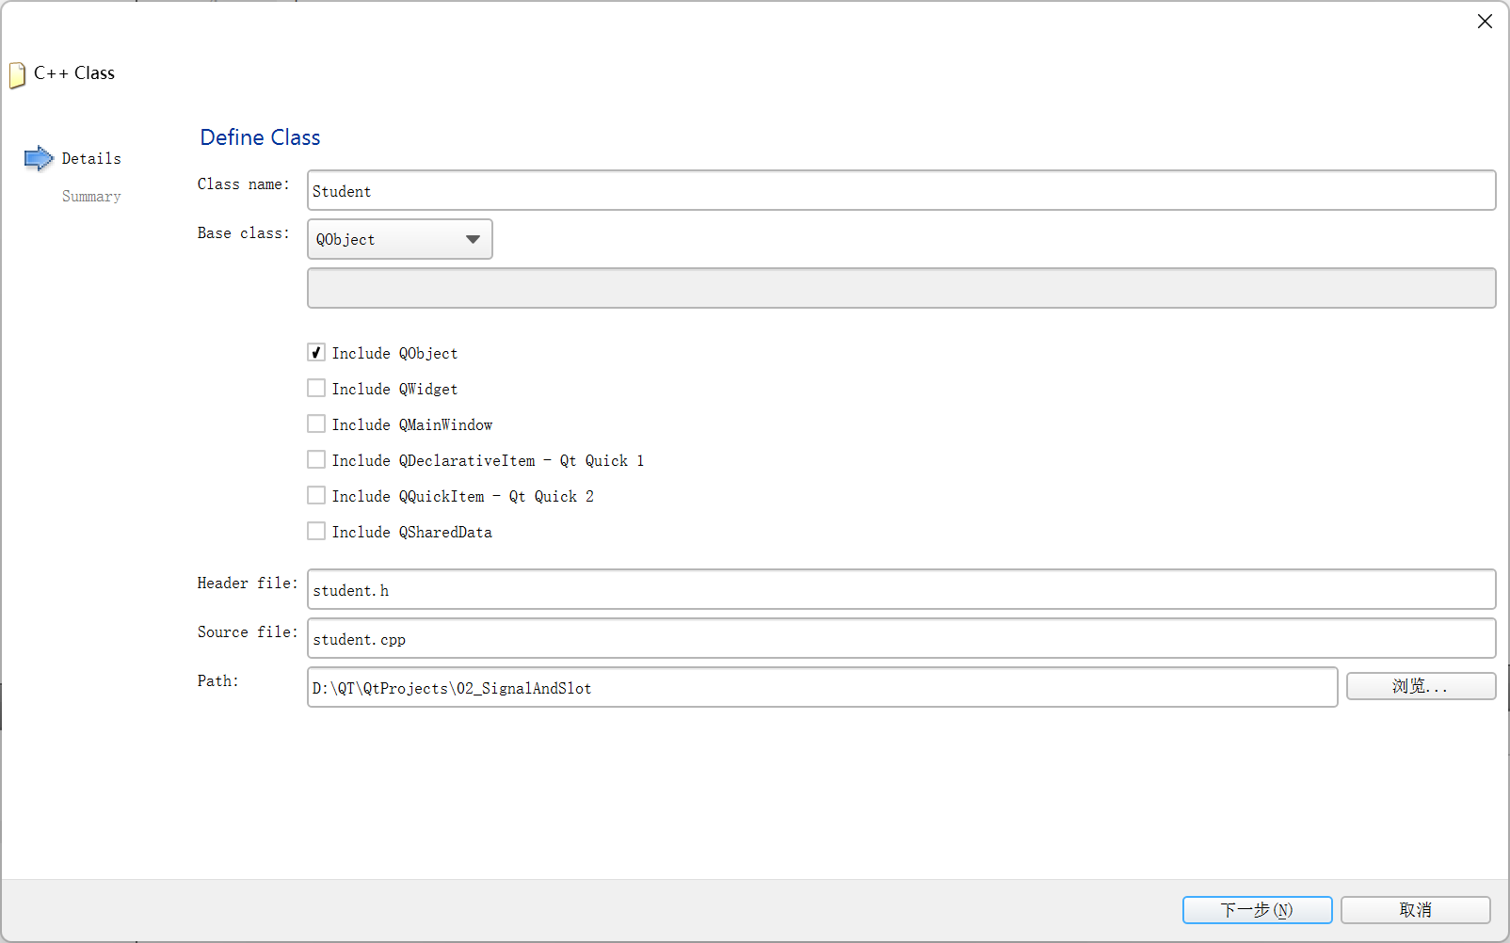
Task: Click the Define Class heading
Action: tap(260, 137)
